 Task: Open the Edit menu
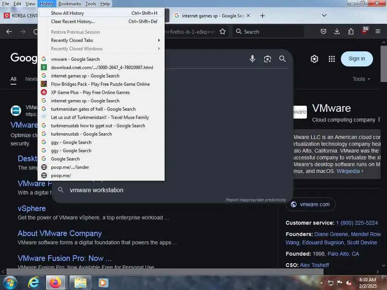17,4
